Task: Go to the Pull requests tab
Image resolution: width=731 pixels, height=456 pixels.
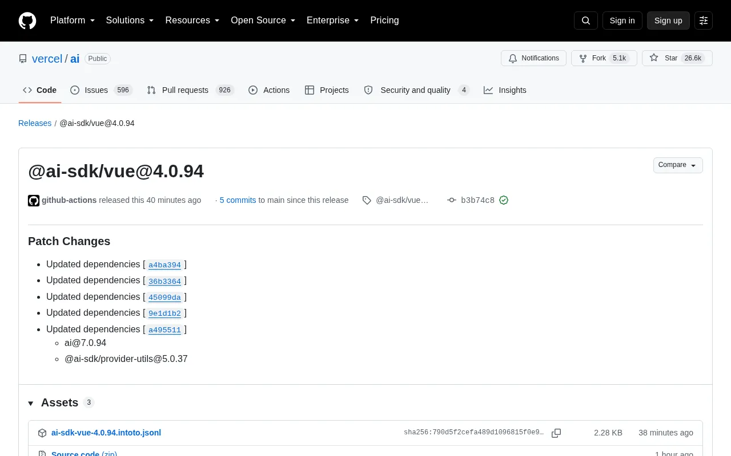Action: pos(191,90)
